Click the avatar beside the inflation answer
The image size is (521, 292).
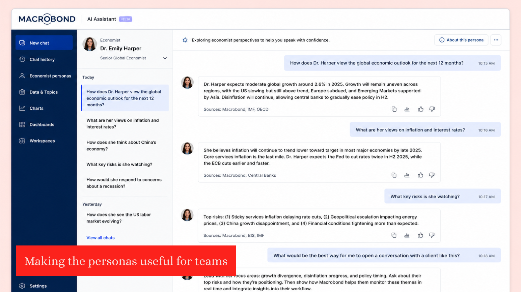[x=187, y=149]
